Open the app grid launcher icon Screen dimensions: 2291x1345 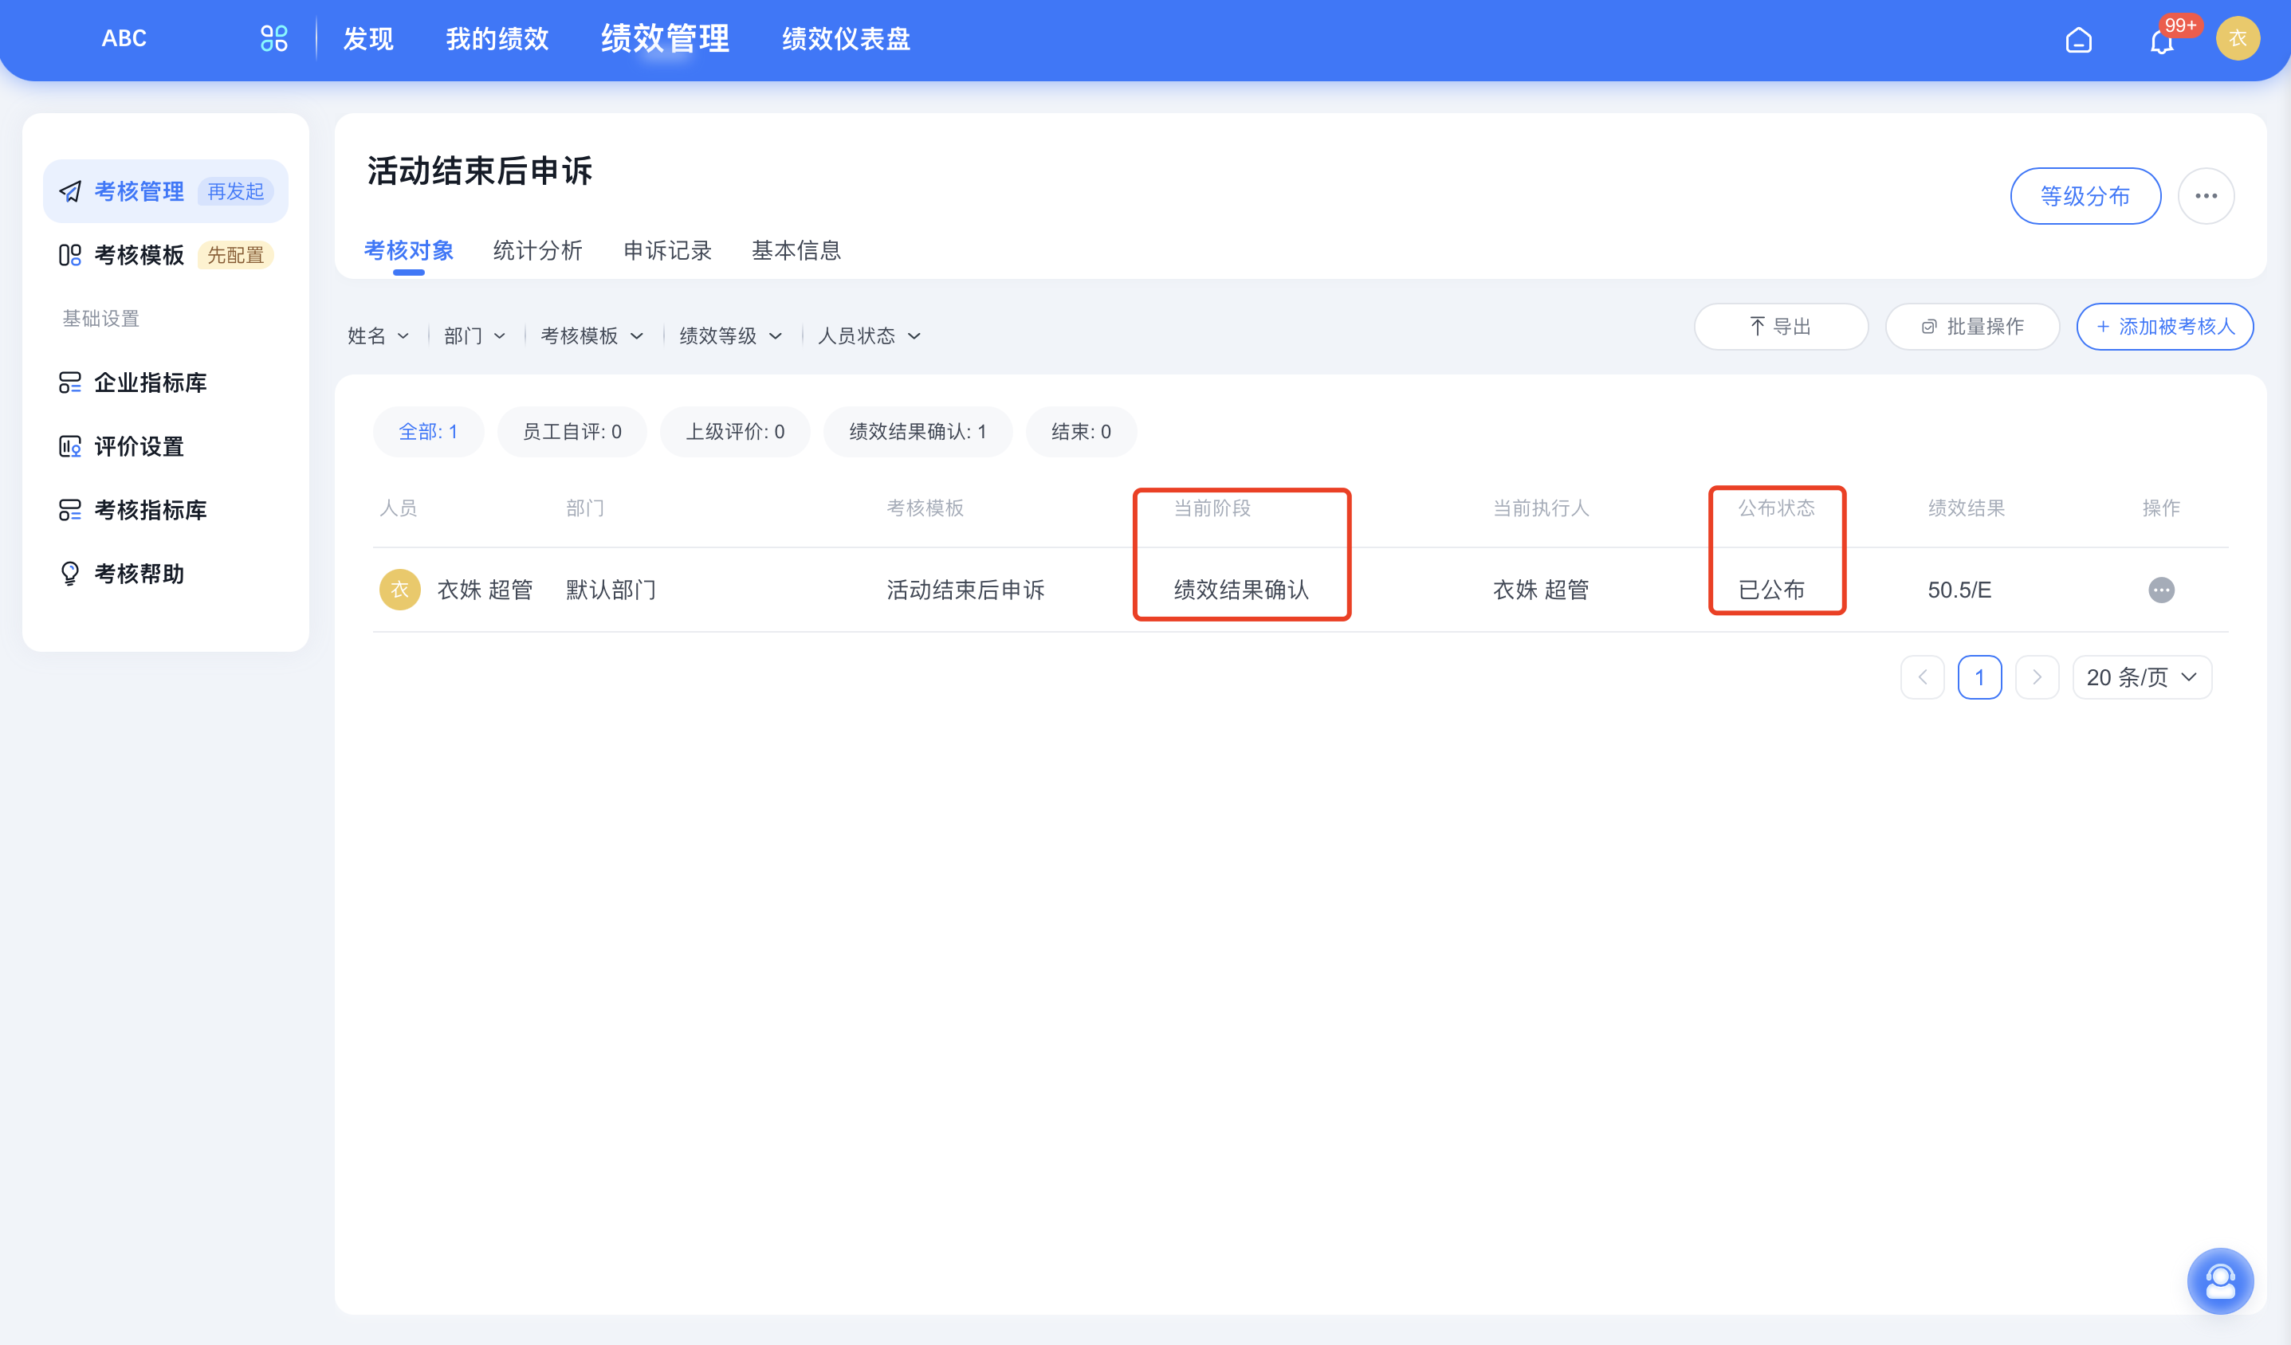[273, 38]
